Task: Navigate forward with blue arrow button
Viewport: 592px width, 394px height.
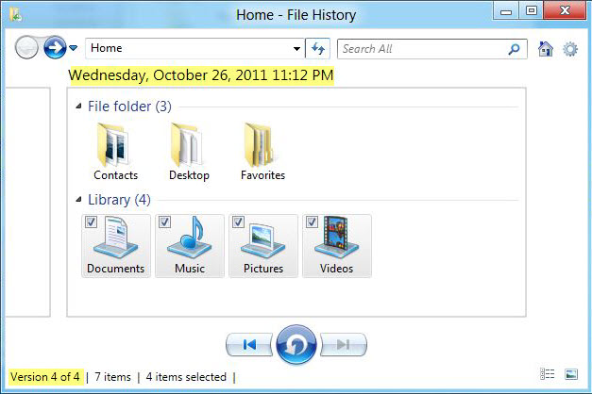Action: pos(55,49)
